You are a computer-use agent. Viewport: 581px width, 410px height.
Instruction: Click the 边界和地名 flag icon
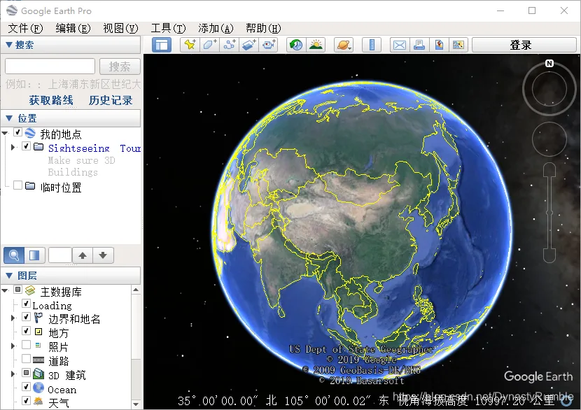click(38, 318)
